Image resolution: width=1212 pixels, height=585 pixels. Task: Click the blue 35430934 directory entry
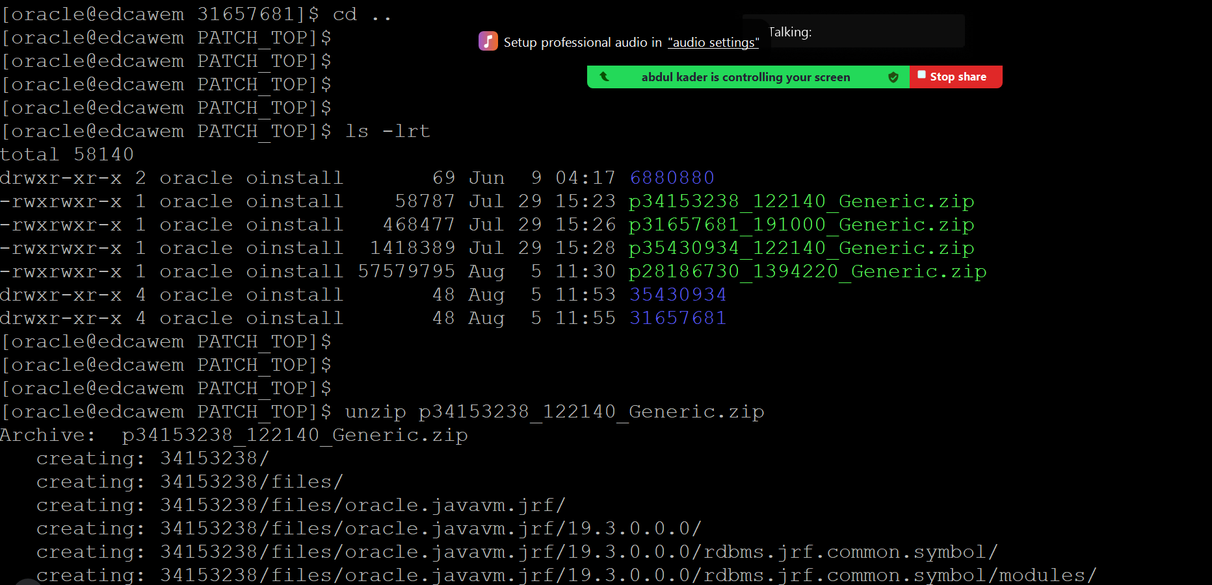pyautogui.click(x=678, y=295)
